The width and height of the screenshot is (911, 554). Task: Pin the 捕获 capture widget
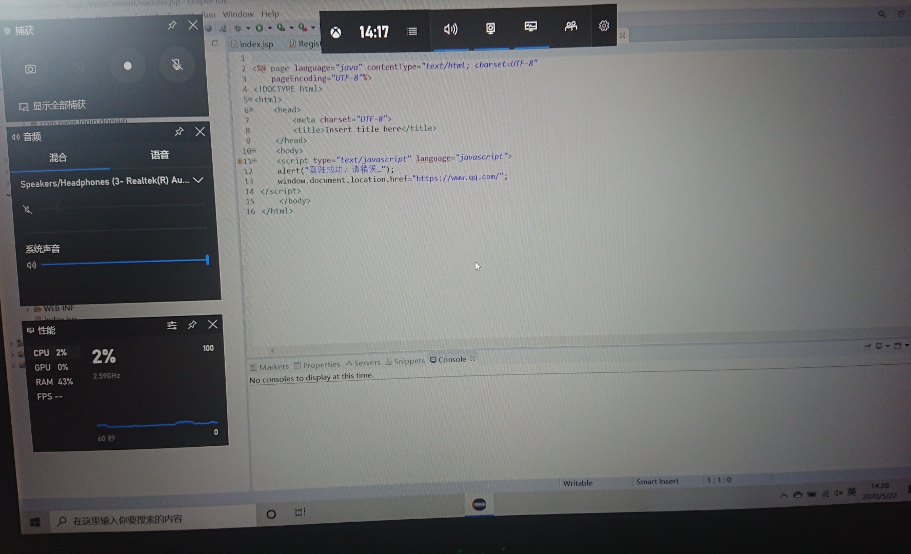(x=172, y=25)
